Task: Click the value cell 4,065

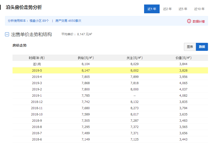Action: click(183, 83)
